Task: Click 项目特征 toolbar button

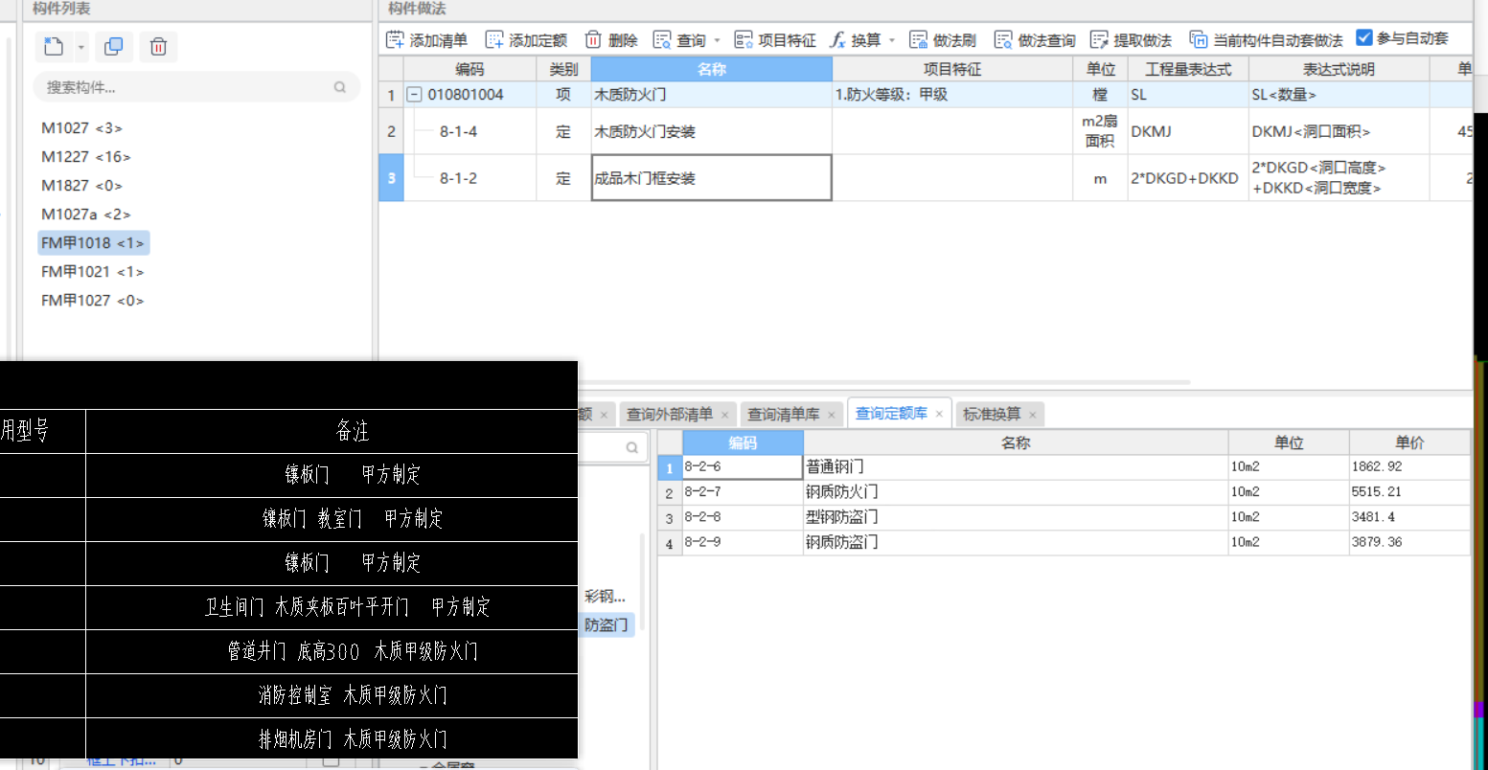Action: 775,40
